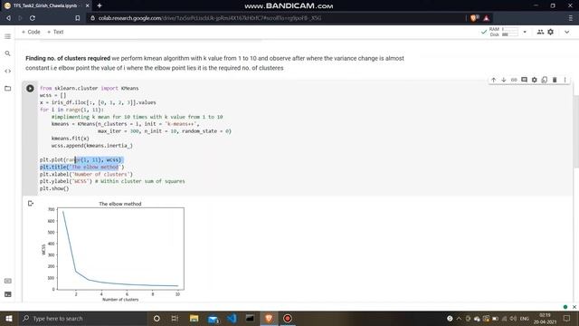Show hidden system tray icons
This screenshot has height=326, width=579.
pos(459,318)
